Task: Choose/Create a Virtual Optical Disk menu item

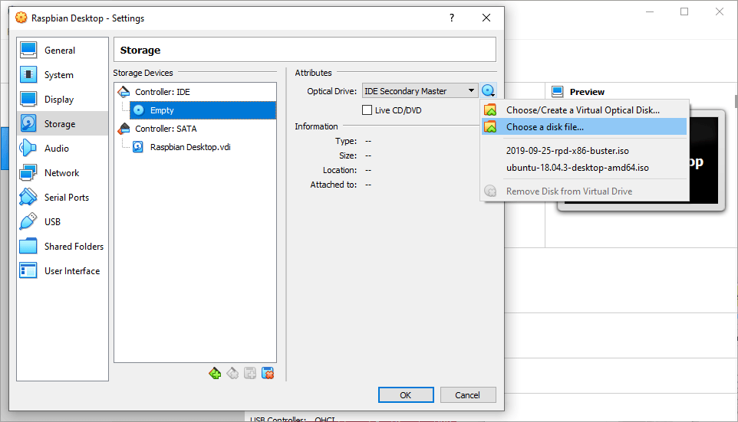Action: [584, 110]
